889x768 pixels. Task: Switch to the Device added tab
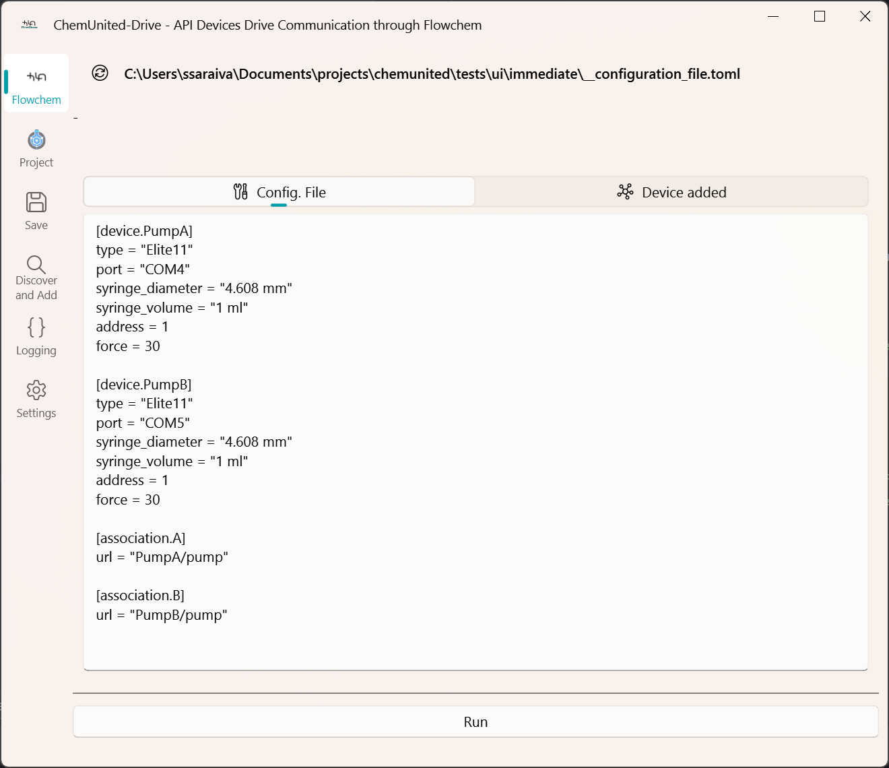671,192
